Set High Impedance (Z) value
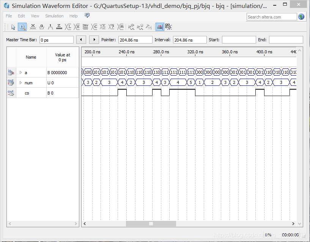 coord(59,27)
